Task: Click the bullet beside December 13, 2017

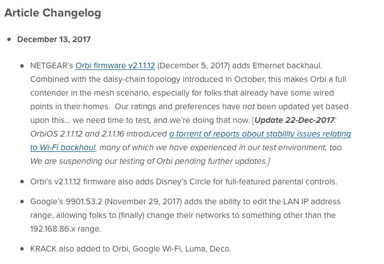Action: tap(9, 39)
